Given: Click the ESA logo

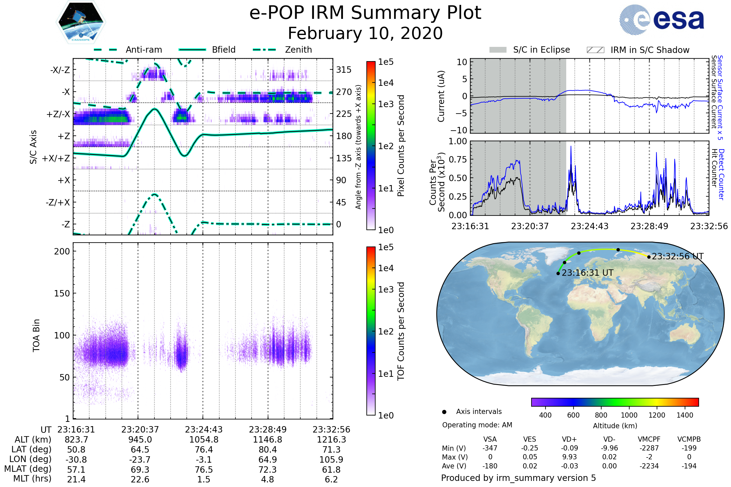Looking at the screenshot, I should 662,20.
